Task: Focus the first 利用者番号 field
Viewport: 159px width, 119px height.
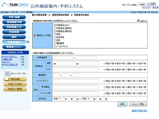Action: click(63, 58)
